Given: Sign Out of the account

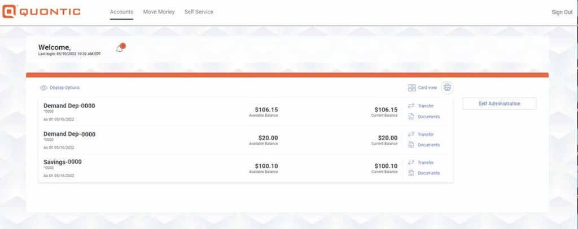Looking at the screenshot, I should pyautogui.click(x=562, y=12).
